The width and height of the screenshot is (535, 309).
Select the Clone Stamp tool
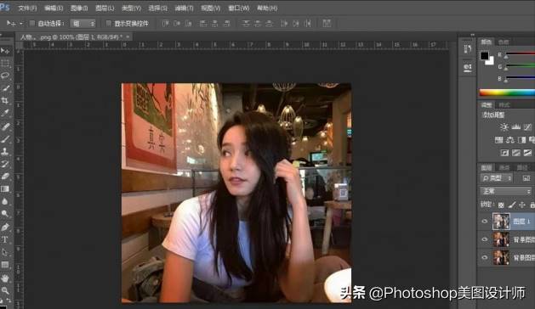click(5, 152)
